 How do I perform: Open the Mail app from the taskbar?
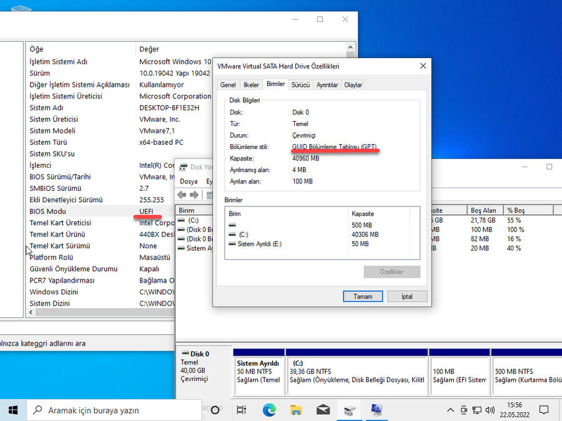[x=323, y=410]
